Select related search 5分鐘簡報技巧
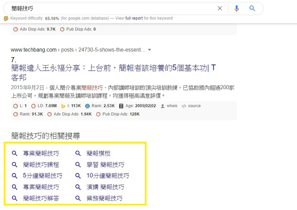The image size is (297, 210). coord(43,176)
